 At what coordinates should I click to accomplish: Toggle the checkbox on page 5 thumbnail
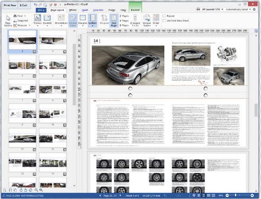coord(35,76)
